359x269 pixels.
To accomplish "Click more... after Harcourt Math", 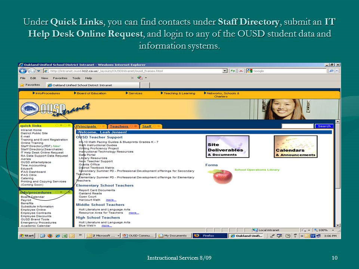I will pyautogui.click(x=111, y=200).
